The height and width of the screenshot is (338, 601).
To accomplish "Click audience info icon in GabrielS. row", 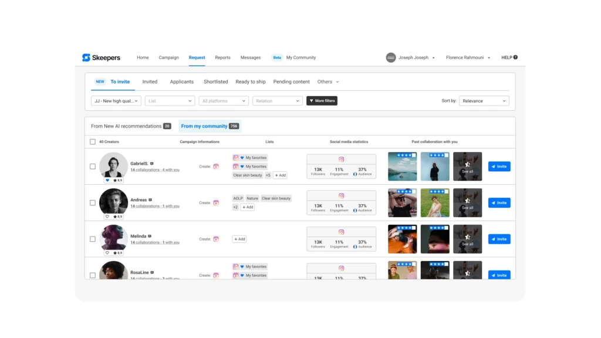I will [x=355, y=174].
